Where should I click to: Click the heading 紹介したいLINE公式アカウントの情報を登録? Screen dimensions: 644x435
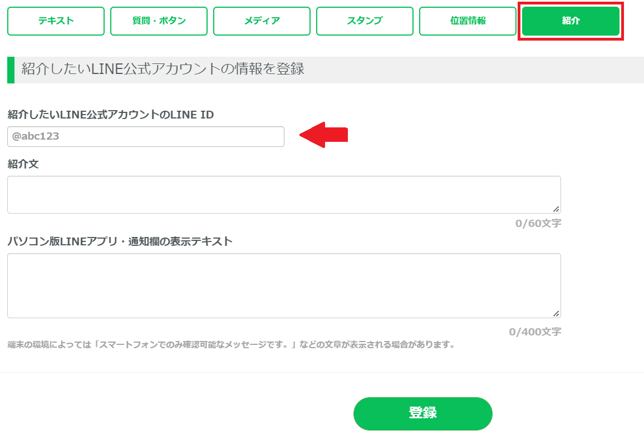click(163, 69)
